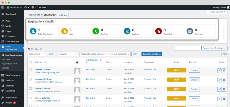The width and height of the screenshot is (230, 107).
Task: Open the Select Organizer dropdown
Action: [120, 54]
